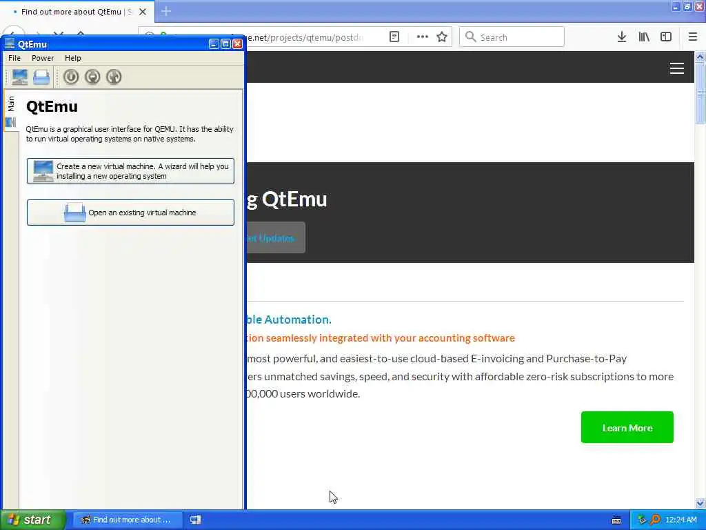Click the QtEmu taskbar button icon
This screenshot has width=706, height=530.
[195, 520]
